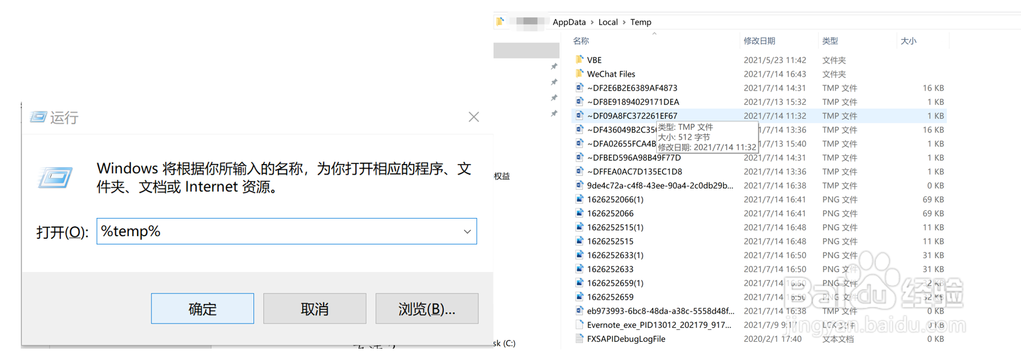Click the AppData breadcrumb in address bar
The height and width of the screenshot is (360, 1021).
[569, 22]
